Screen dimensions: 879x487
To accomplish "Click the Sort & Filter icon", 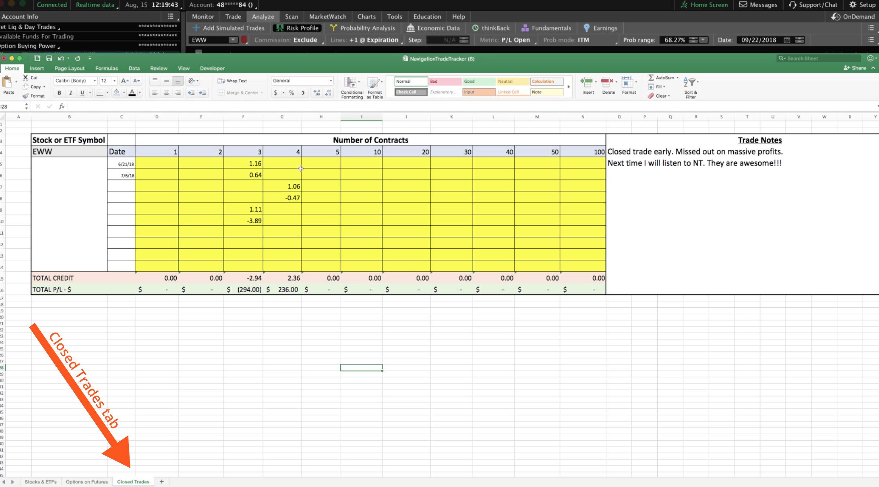I will (x=690, y=82).
